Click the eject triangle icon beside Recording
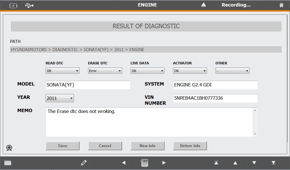The width and height of the screenshot is (290, 170). 203,5
